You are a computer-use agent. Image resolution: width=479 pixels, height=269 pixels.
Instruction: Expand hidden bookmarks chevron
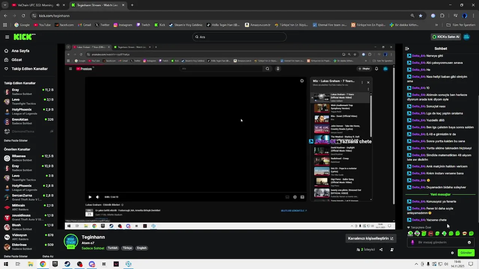(x=436, y=25)
